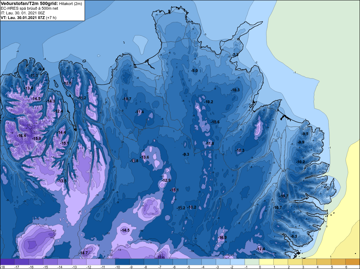The height and width of the screenshot is (269, 360).
Task: Click the -11.3 temperature value
Action: click(34, 76)
